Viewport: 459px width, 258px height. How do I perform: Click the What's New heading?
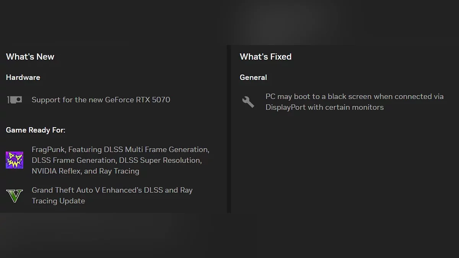coord(30,57)
